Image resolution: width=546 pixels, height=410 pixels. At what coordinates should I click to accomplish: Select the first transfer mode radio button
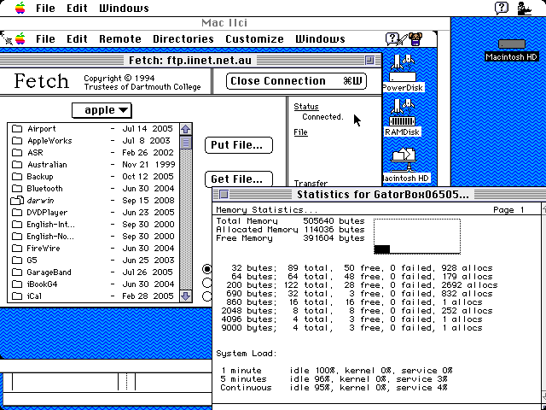pyautogui.click(x=207, y=269)
